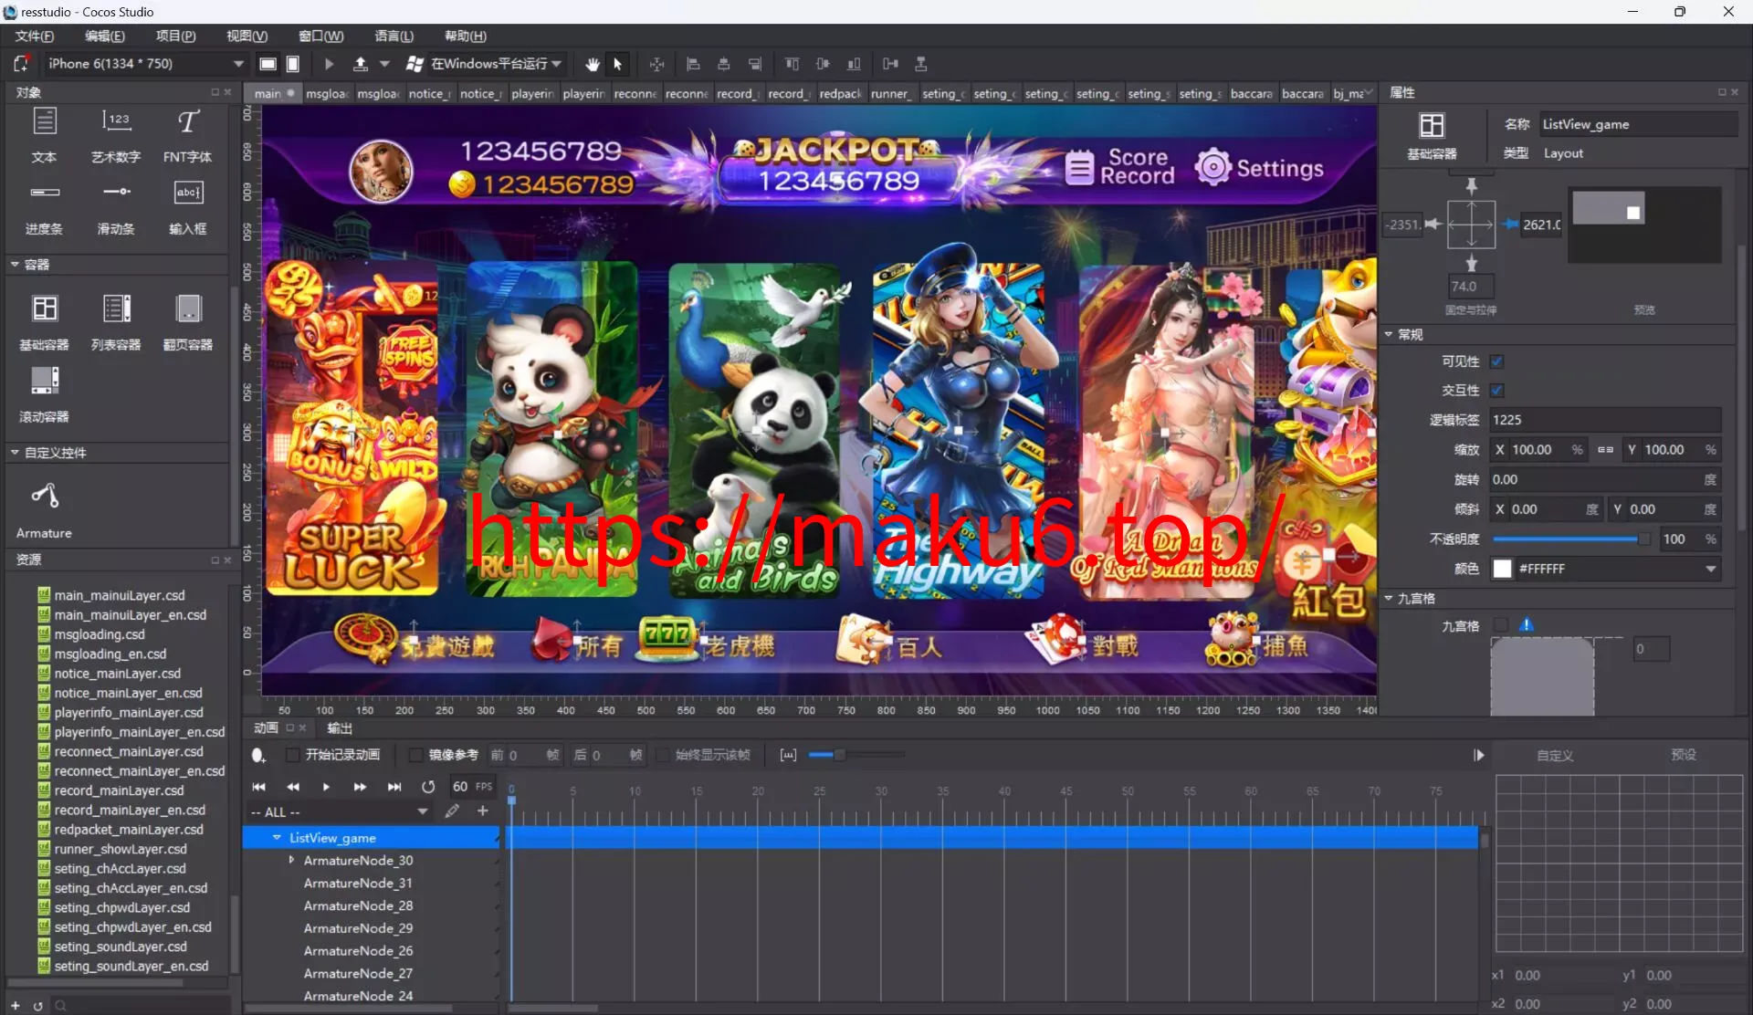This screenshot has width=1753, height=1015.
Task: Jump to first frame in timeline
Action: pyautogui.click(x=259, y=787)
